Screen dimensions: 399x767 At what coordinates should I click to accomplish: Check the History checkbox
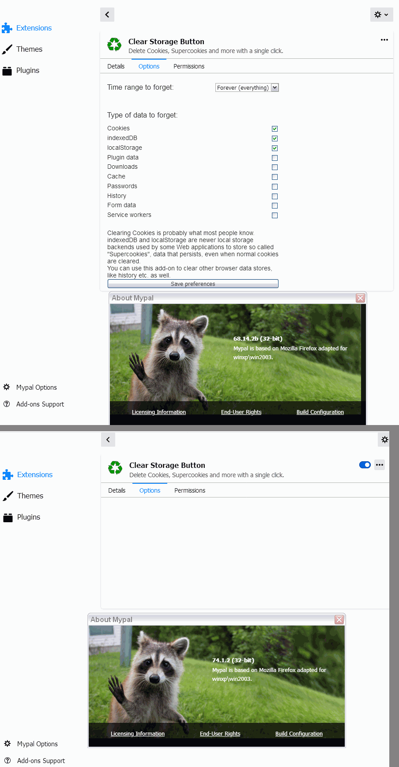275,196
